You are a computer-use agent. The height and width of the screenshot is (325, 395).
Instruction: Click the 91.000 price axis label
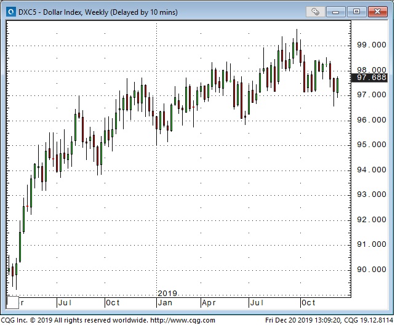pos(372,244)
